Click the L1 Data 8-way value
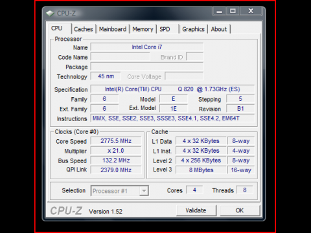Viewport: 311px width, 233px height. (x=241, y=141)
